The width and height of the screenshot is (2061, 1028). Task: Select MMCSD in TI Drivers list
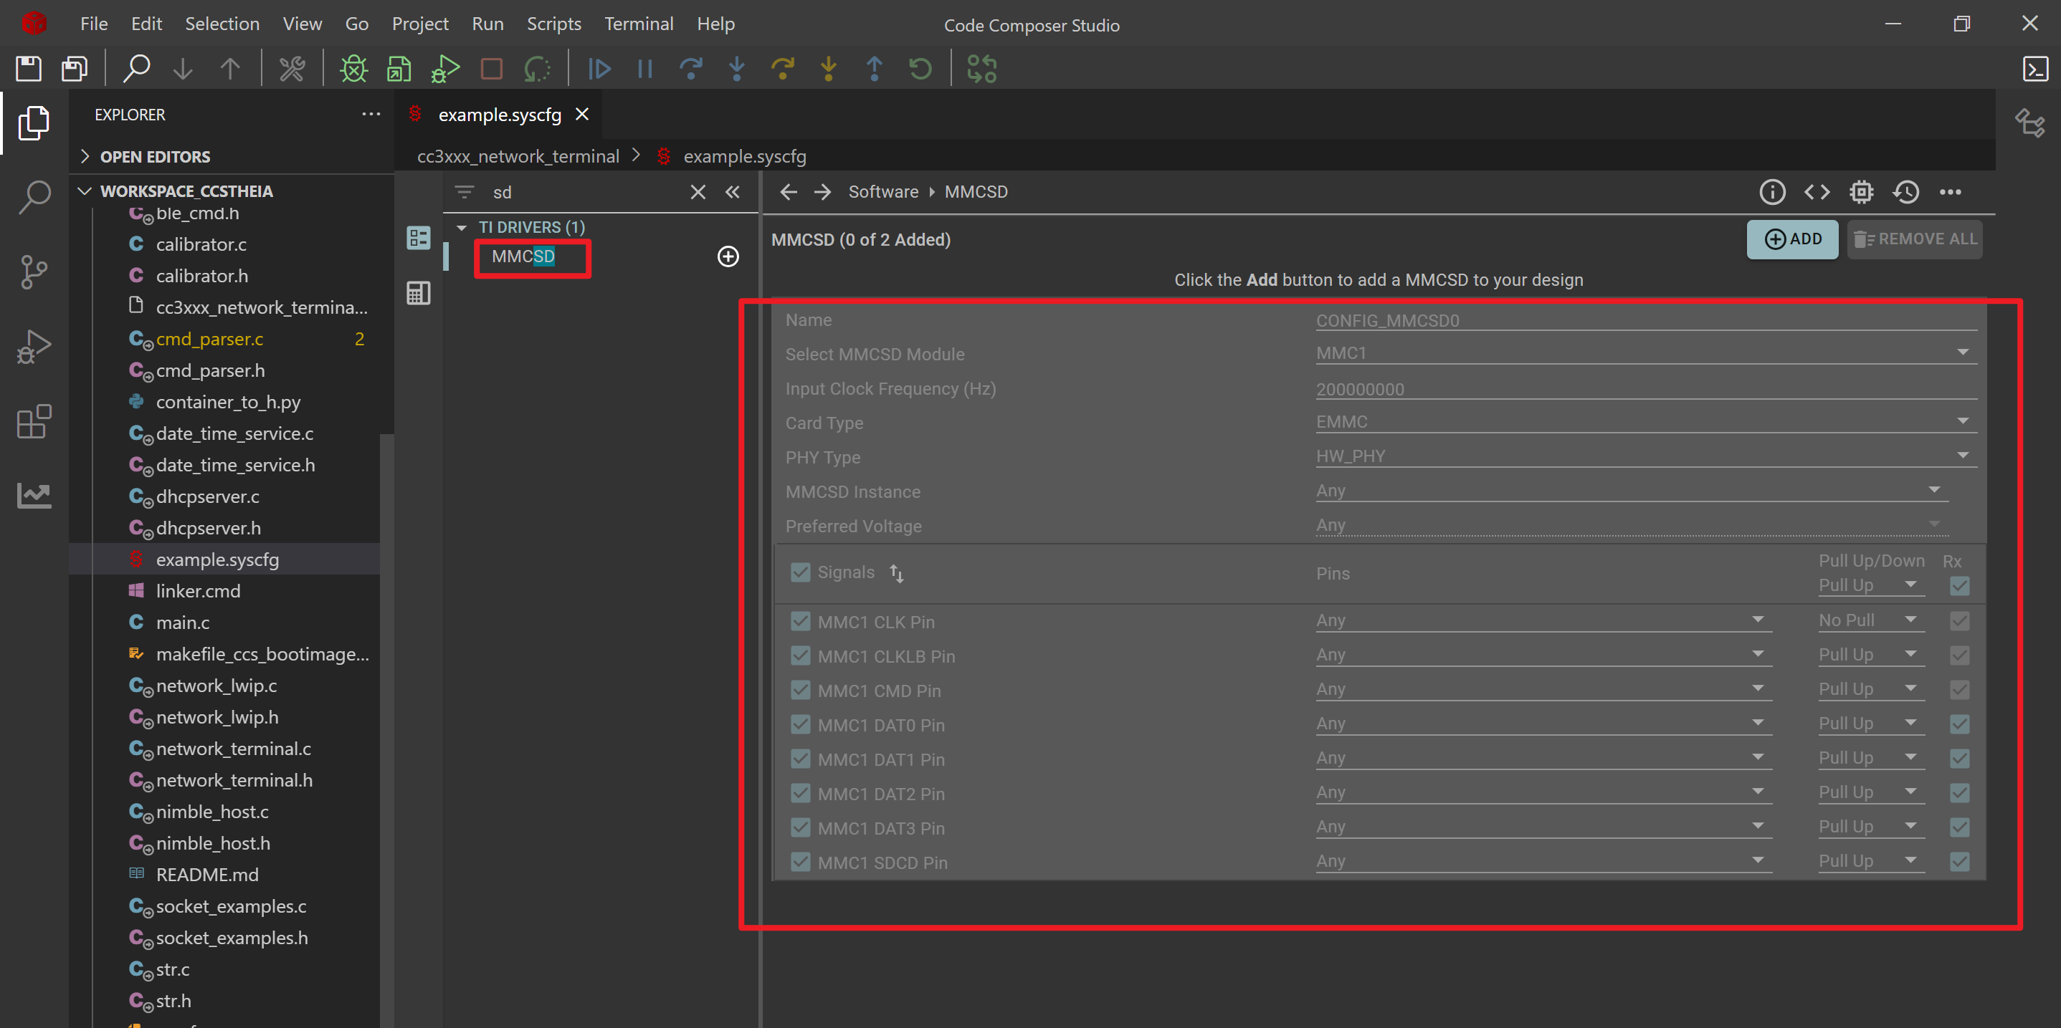pos(523,256)
